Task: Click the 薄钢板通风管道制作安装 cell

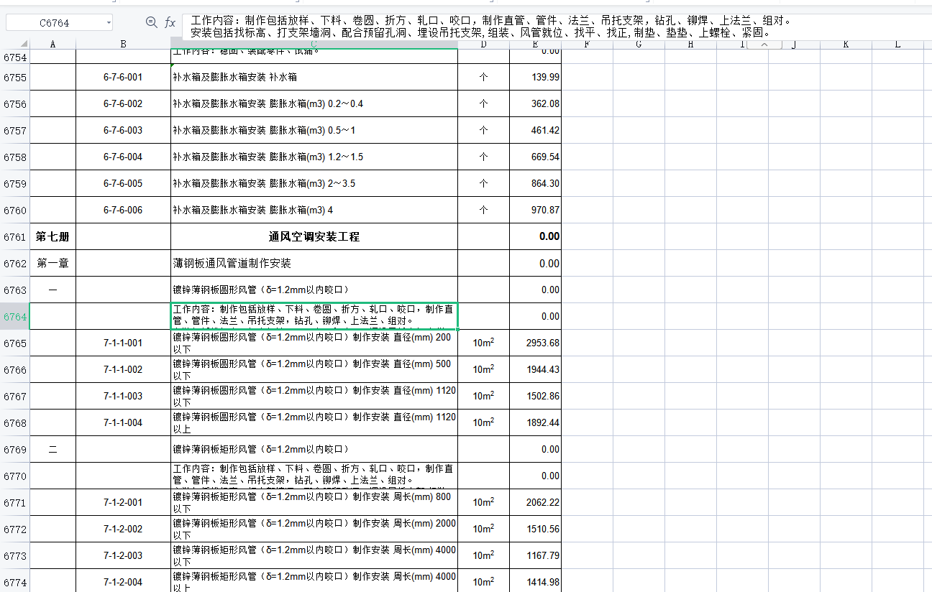Action: point(314,263)
